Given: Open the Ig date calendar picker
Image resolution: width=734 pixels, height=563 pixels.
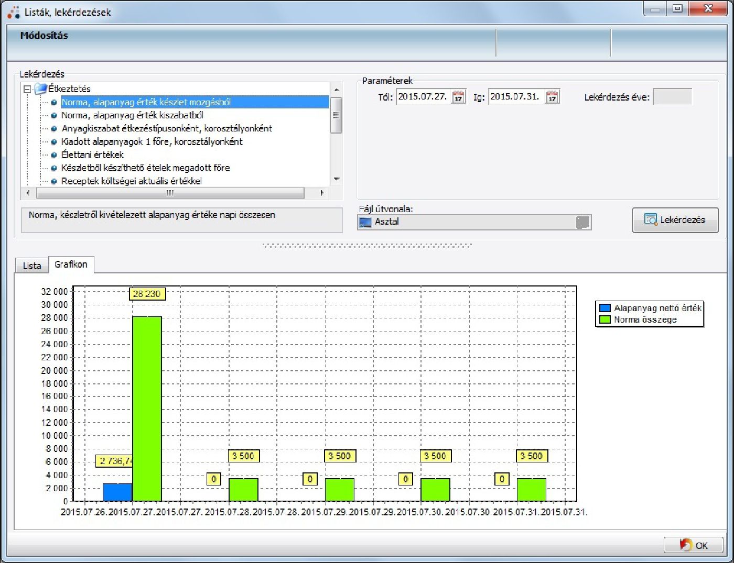Looking at the screenshot, I should [552, 97].
